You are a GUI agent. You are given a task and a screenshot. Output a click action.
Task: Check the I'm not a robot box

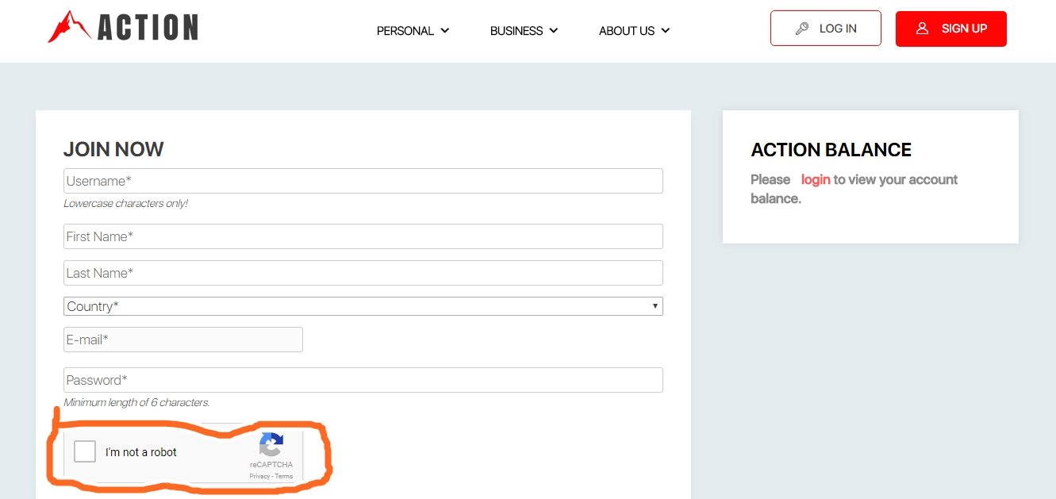pyautogui.click(x=85, y=451)
